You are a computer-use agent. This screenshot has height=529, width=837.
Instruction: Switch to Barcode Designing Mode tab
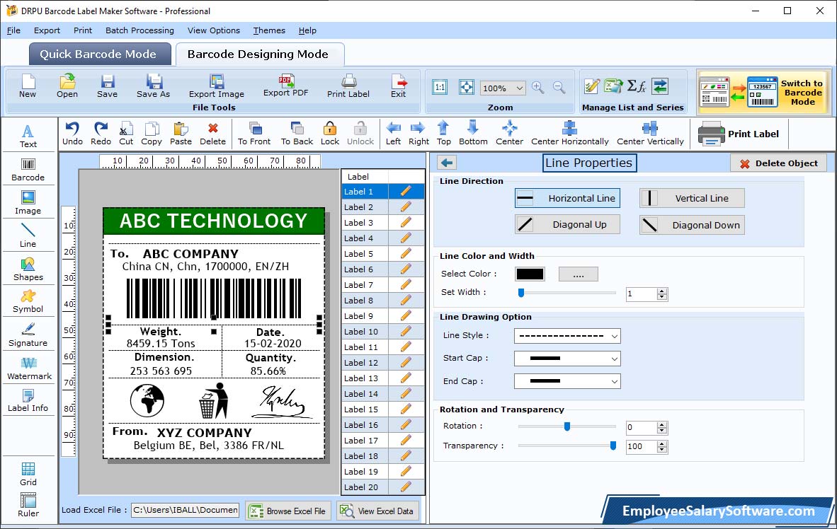pyautogui.click(x=259, y=54)
